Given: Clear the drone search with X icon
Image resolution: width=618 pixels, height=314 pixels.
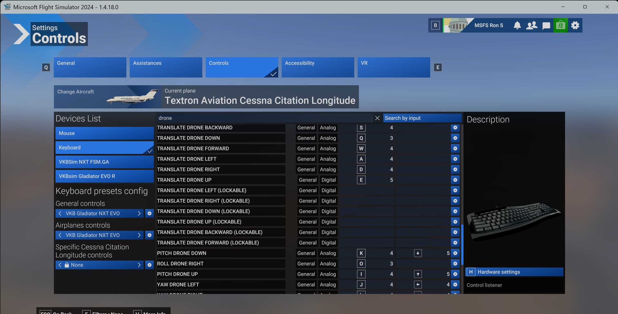Looking at the screenshot, I should (377, 118).
